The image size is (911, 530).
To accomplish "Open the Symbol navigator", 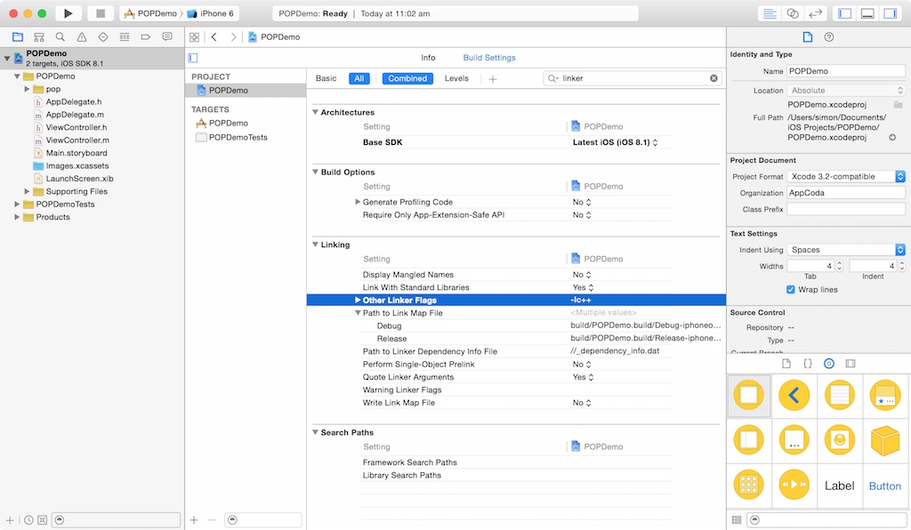I will coord(38,37).
